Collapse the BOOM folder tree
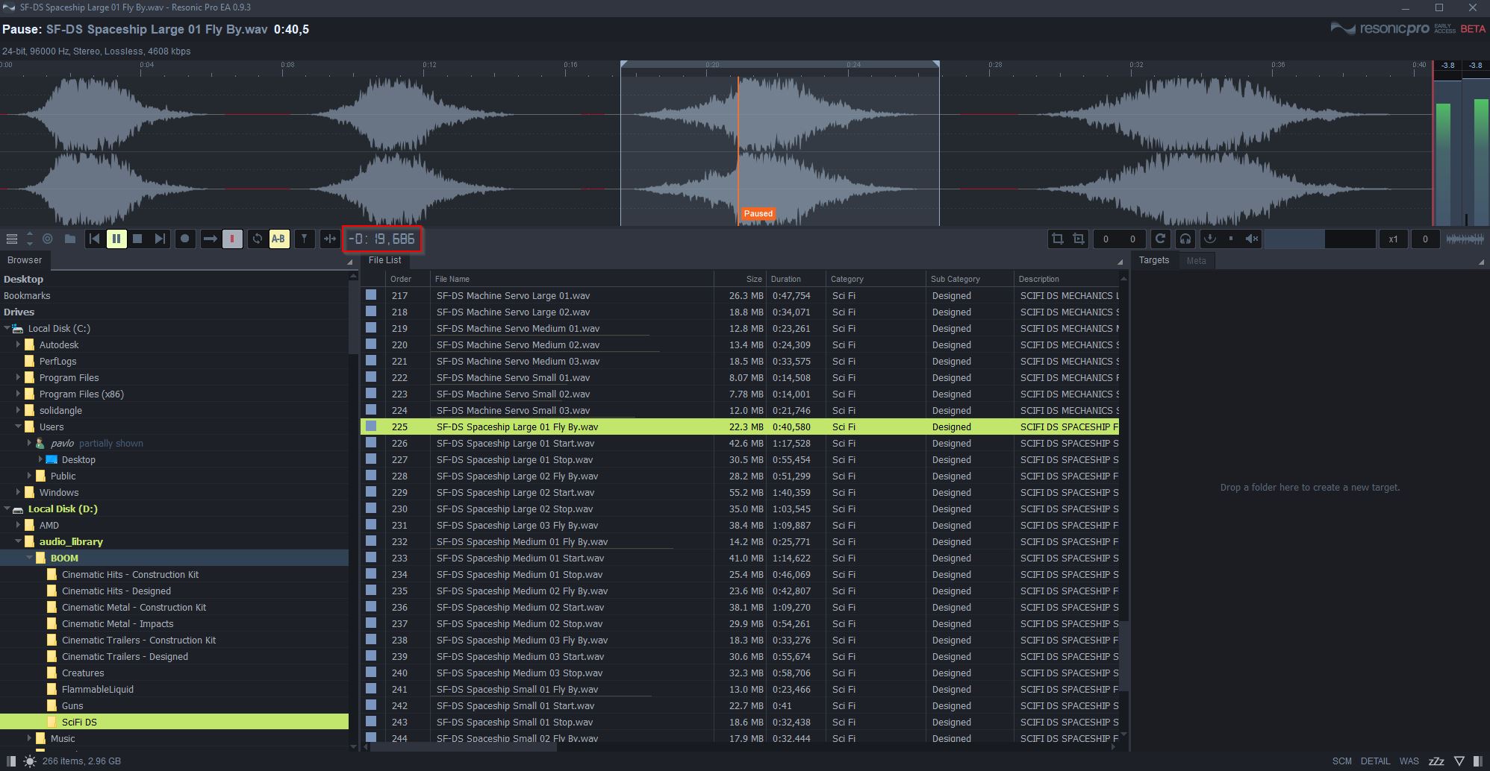Screen dimensions: 1490x771 tap(30, 558)
